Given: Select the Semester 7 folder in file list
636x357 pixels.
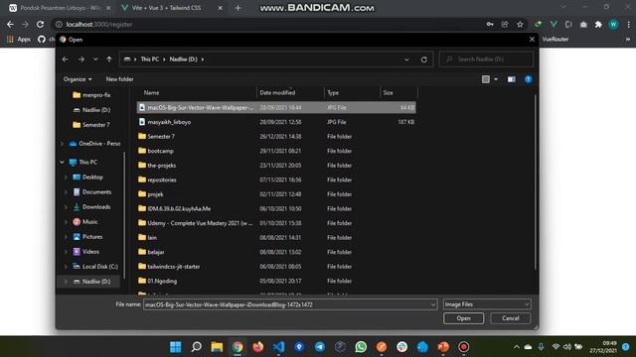Looking at the screenshot, I should (276, 137).
